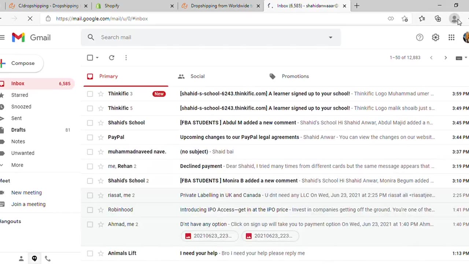Switch to Dropshipping from Worldwide tab
469x264 pixels.
(221, 5)
